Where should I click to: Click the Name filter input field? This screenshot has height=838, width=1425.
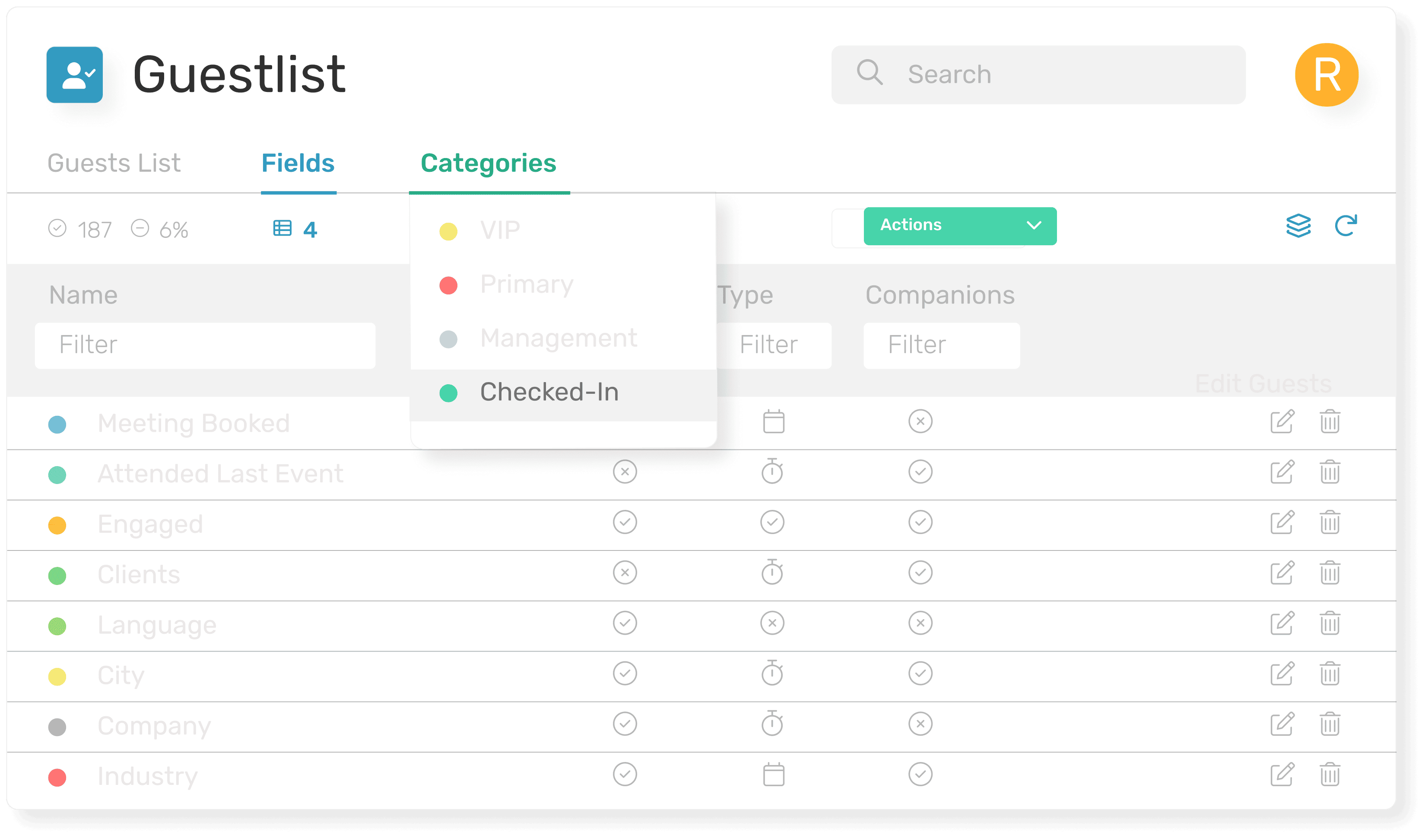(x=205, y=345)
